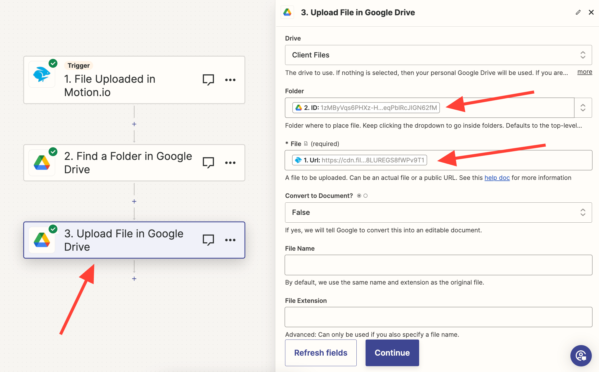The width and height of the screenshot is (599, 372).
Task: Click the Continue button
Action: [x=392, y=353]
